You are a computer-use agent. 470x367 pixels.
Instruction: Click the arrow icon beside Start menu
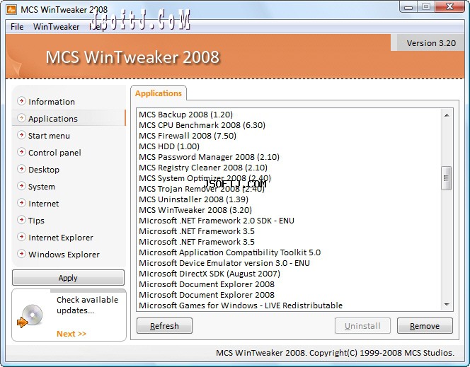(21, 135)
